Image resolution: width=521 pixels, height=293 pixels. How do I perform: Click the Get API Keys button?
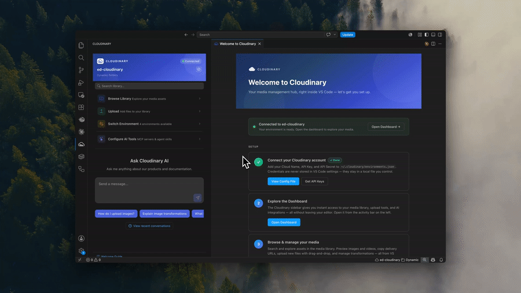(314, 181)
